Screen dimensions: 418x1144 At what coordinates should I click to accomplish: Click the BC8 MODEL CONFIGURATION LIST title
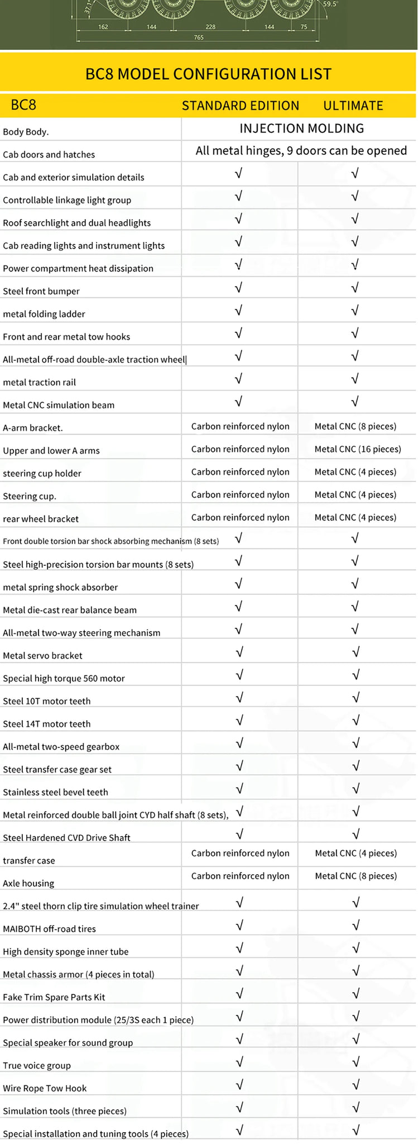coord(208,74)
